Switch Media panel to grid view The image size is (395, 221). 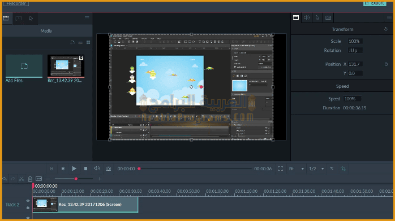(88, 42)
